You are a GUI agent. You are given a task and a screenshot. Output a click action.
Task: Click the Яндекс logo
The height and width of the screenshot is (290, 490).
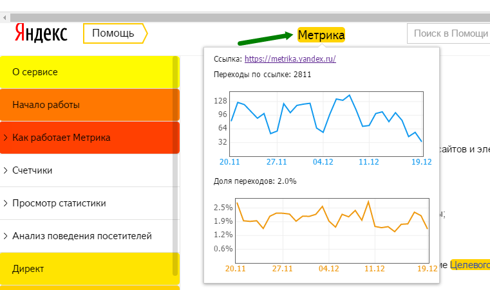tap(41, 33)
